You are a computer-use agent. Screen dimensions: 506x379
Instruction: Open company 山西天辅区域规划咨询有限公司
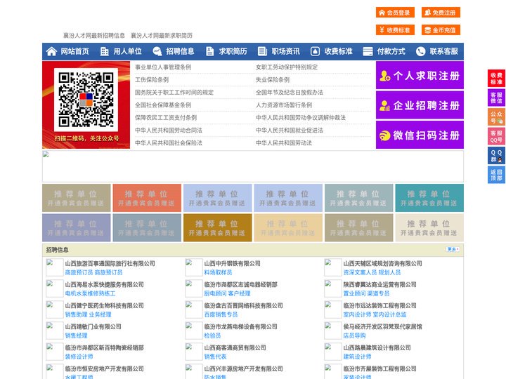pos(383,263)
